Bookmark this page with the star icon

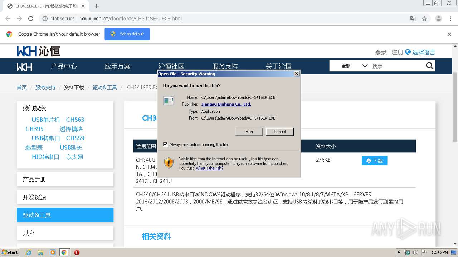(424, 19)
